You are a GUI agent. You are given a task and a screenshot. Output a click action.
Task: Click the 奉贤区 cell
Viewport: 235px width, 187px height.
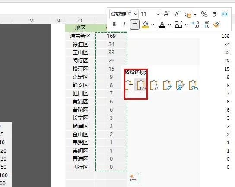80,143
